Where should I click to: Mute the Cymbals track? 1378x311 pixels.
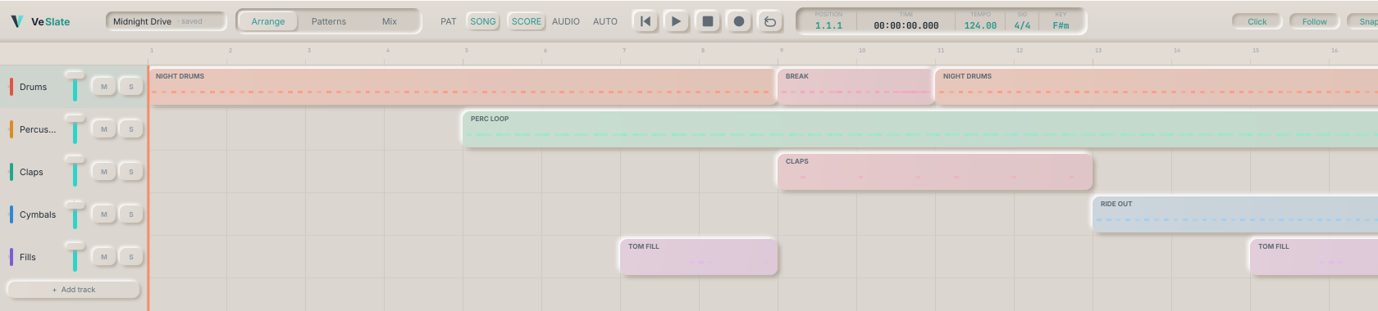pos(104,214)
